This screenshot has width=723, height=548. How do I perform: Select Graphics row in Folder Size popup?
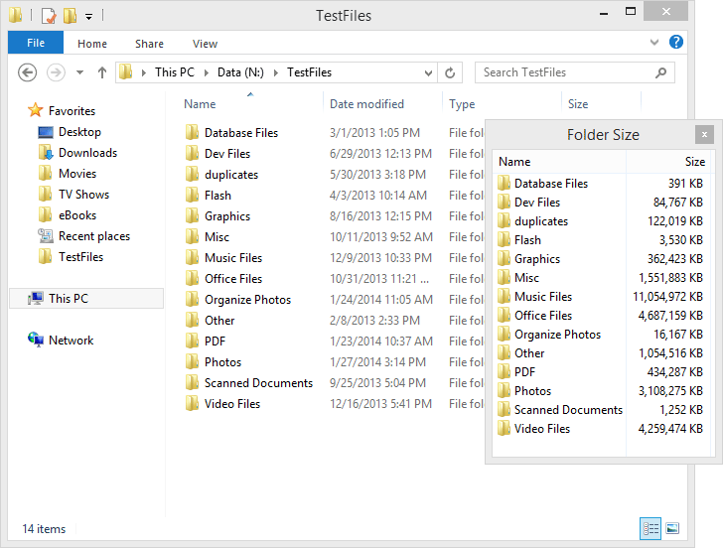click(x=601, y=258)
